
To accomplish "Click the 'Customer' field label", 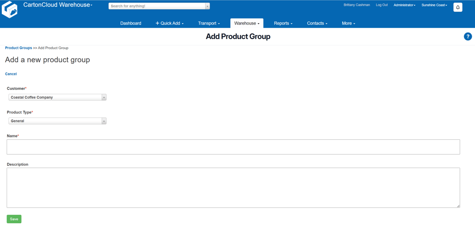I will pos(16,88).
